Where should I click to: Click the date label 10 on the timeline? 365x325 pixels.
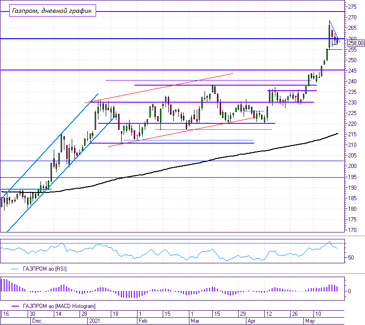(318, 314)
